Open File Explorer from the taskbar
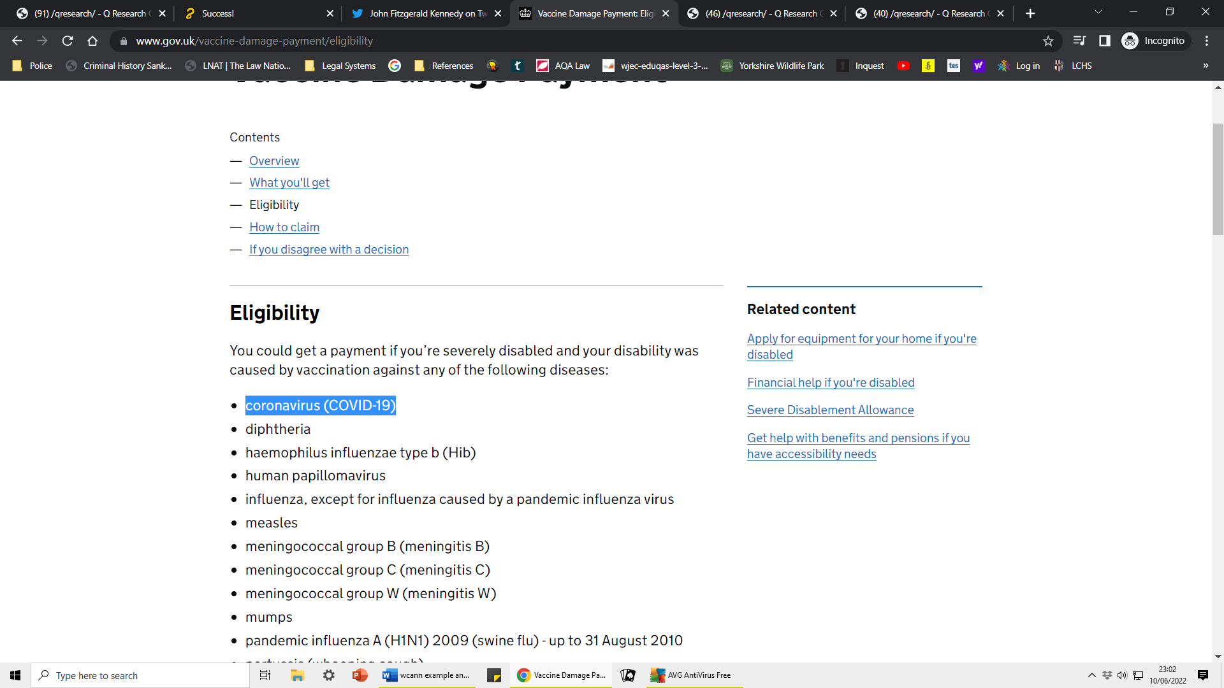The image size is (1224, 688). [297, 675]
